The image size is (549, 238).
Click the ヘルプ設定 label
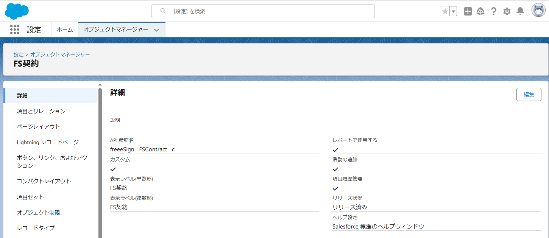(x=345, y=217)
